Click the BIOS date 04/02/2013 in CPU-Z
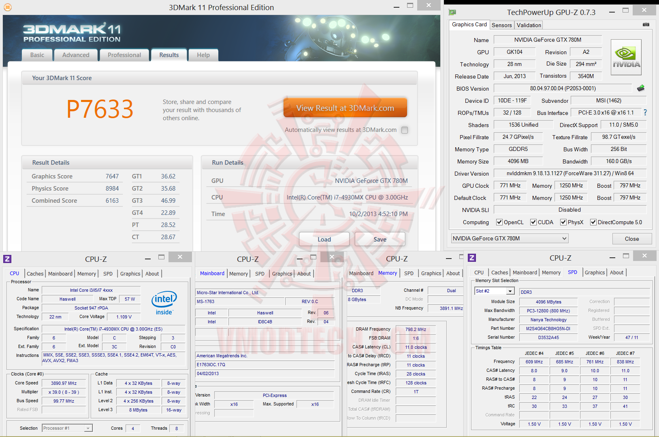The width and height of the screenshot is (659, 437). [x=265, y=373]
